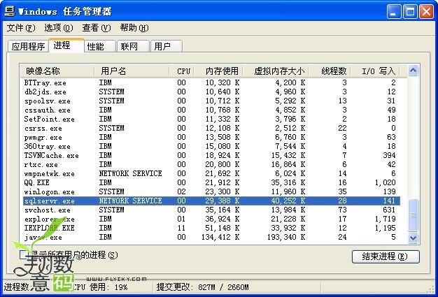Viewport: 438px width, 297px height.
Task: Close the Task Manager window
Action: click(x=427, y=12)
